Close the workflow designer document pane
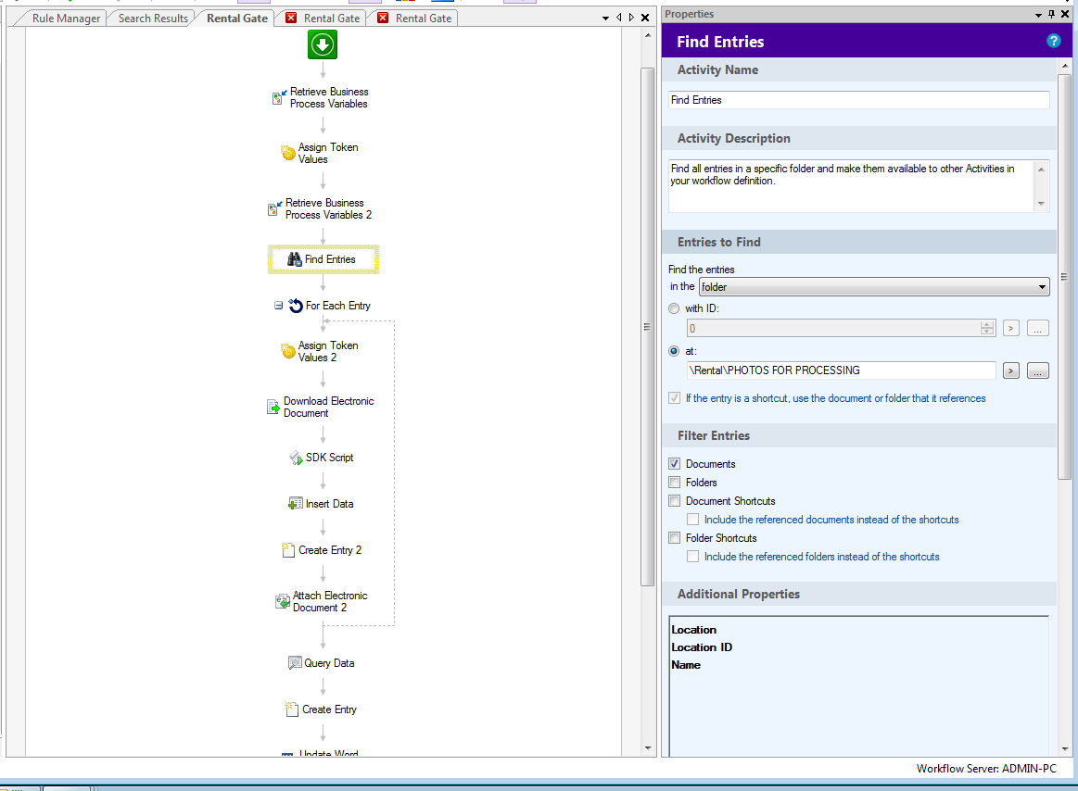Screen dimensions: 1078x791 click(645, 18)
